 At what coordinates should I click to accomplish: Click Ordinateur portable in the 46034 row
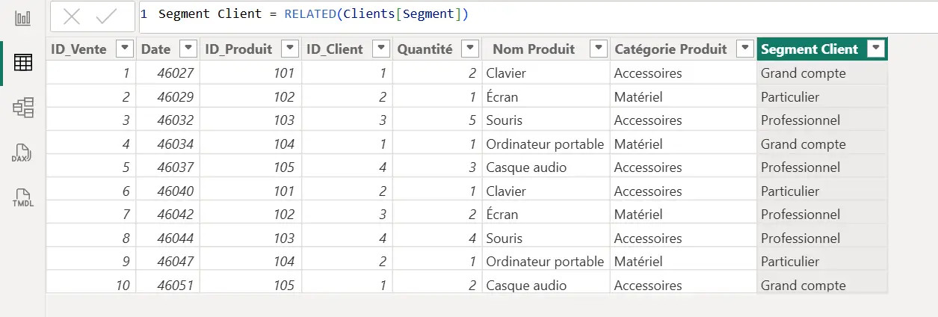coord(545,144)
